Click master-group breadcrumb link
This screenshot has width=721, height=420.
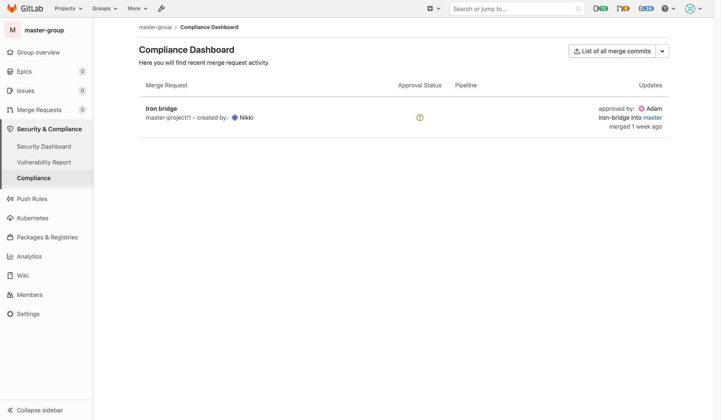click(155, 27)
